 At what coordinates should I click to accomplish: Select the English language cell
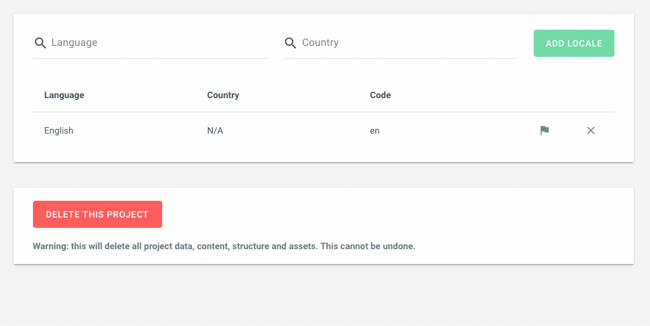coord(59,130)
